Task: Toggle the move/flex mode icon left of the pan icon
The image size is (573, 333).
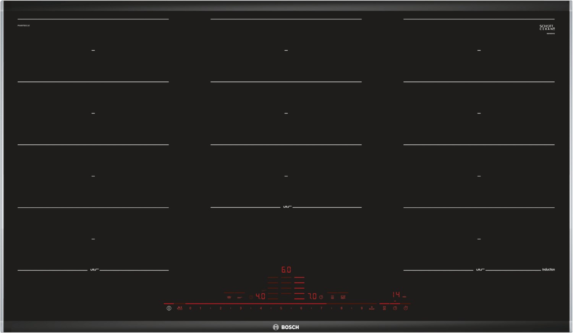Action: (332, 297)
